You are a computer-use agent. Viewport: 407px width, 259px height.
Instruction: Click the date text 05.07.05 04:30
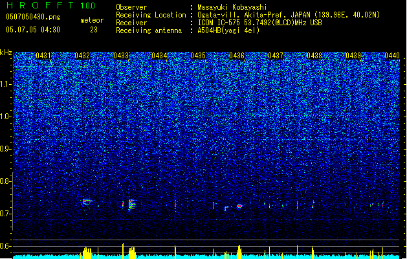coord(33,30)
